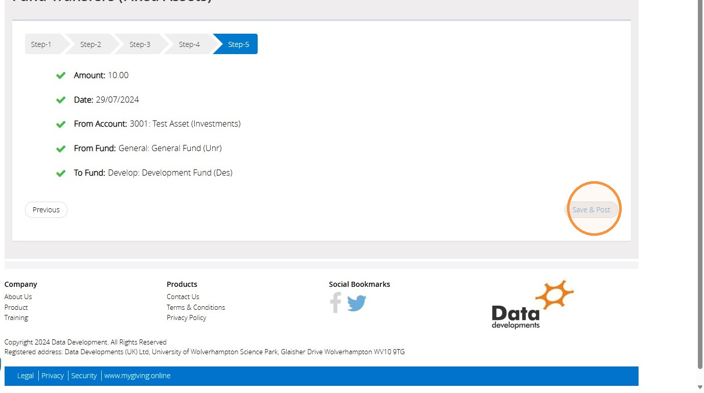Open the Privacy Policy link

click(187, 317)
